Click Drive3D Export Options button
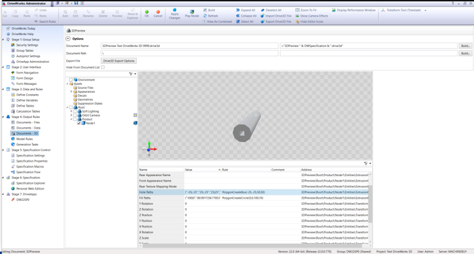 (118, 61)
